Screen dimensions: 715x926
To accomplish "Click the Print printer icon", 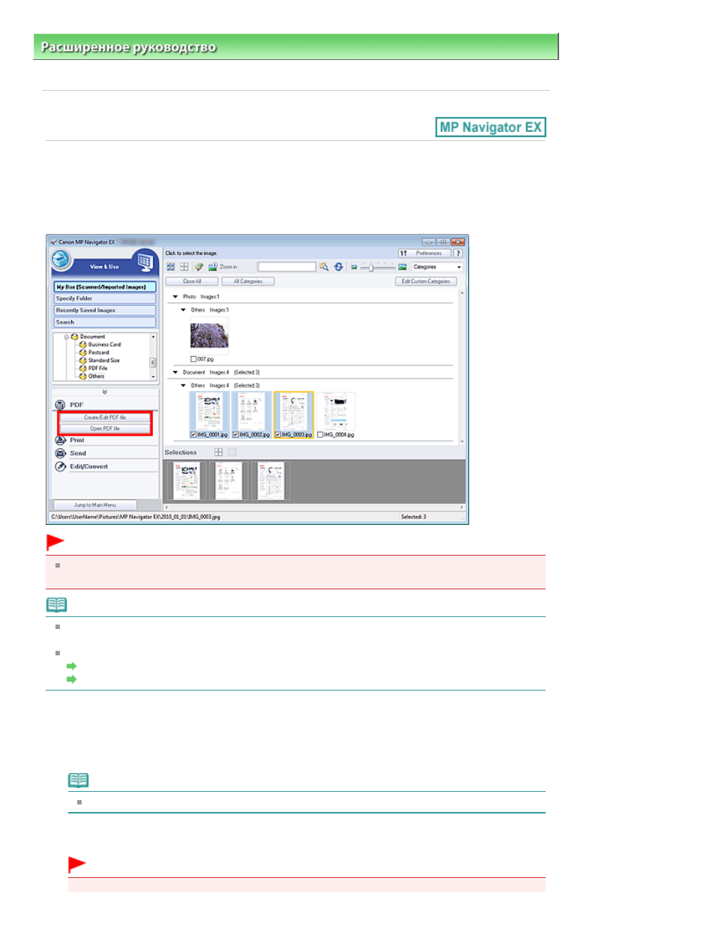I will click(x=61, y=440).
